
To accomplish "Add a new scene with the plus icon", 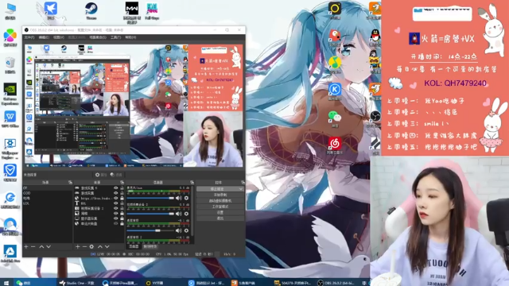I will tap(26, 247).
